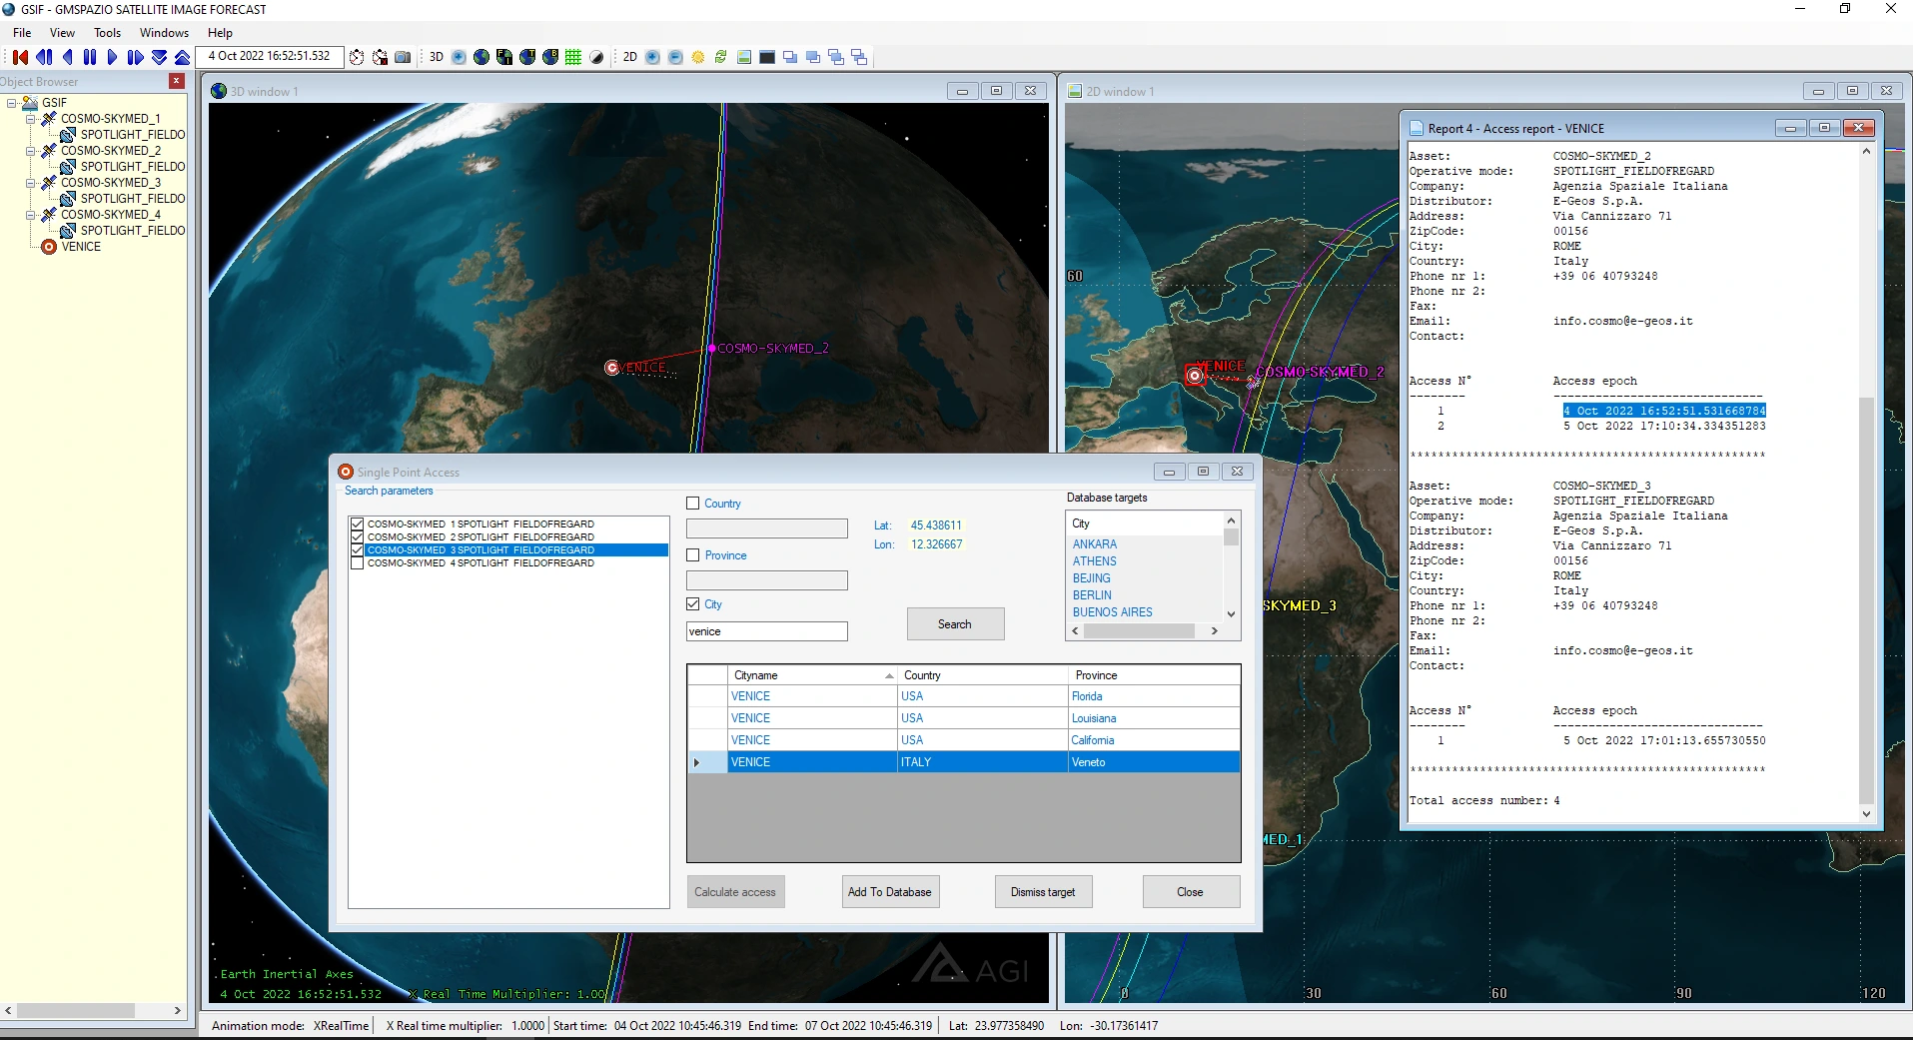Open the Tools menu
Screen dimensions: 1913x1040
(x=107, y=33)
